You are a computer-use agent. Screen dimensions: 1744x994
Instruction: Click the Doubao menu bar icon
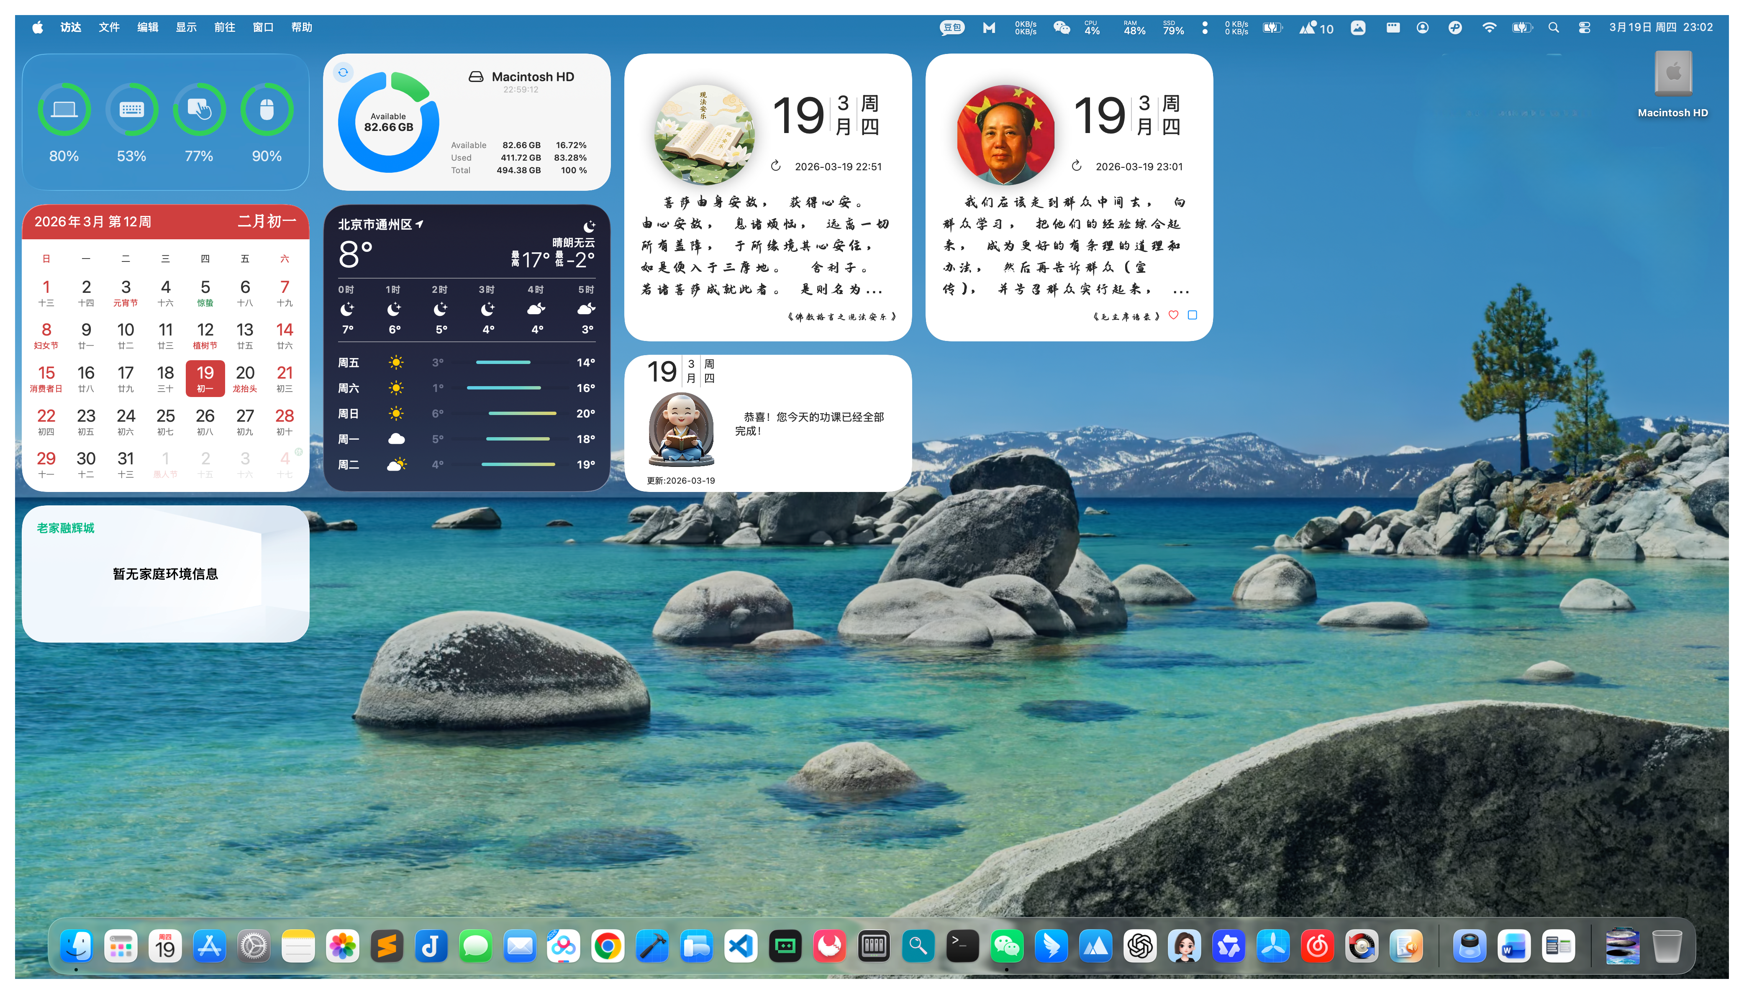point(952,27)
